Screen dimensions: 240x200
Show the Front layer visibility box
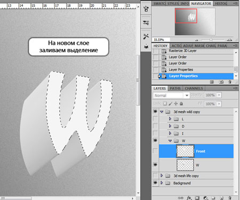155,151
